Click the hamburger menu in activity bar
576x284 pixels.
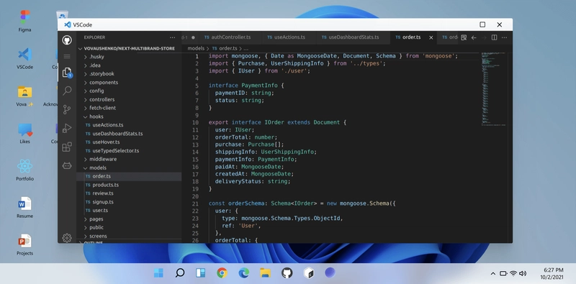tap(67, 56)
